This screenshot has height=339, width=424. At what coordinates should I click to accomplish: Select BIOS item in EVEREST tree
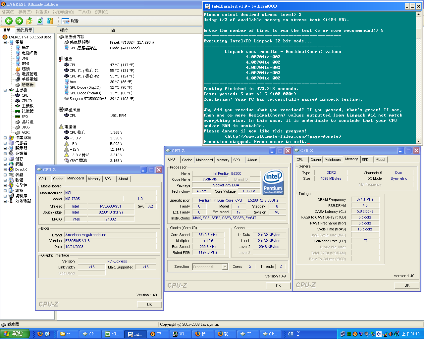point(26,127)
